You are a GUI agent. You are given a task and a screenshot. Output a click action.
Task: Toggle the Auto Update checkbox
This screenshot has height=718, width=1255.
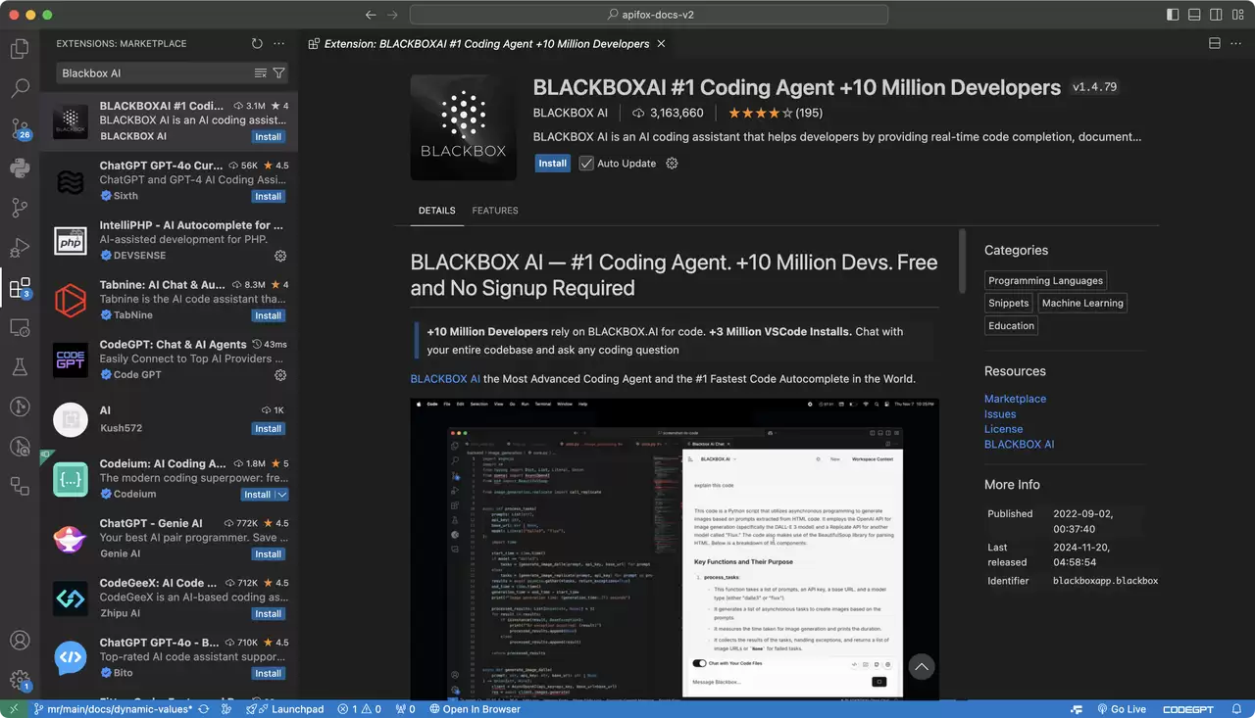tap(586, 164)
